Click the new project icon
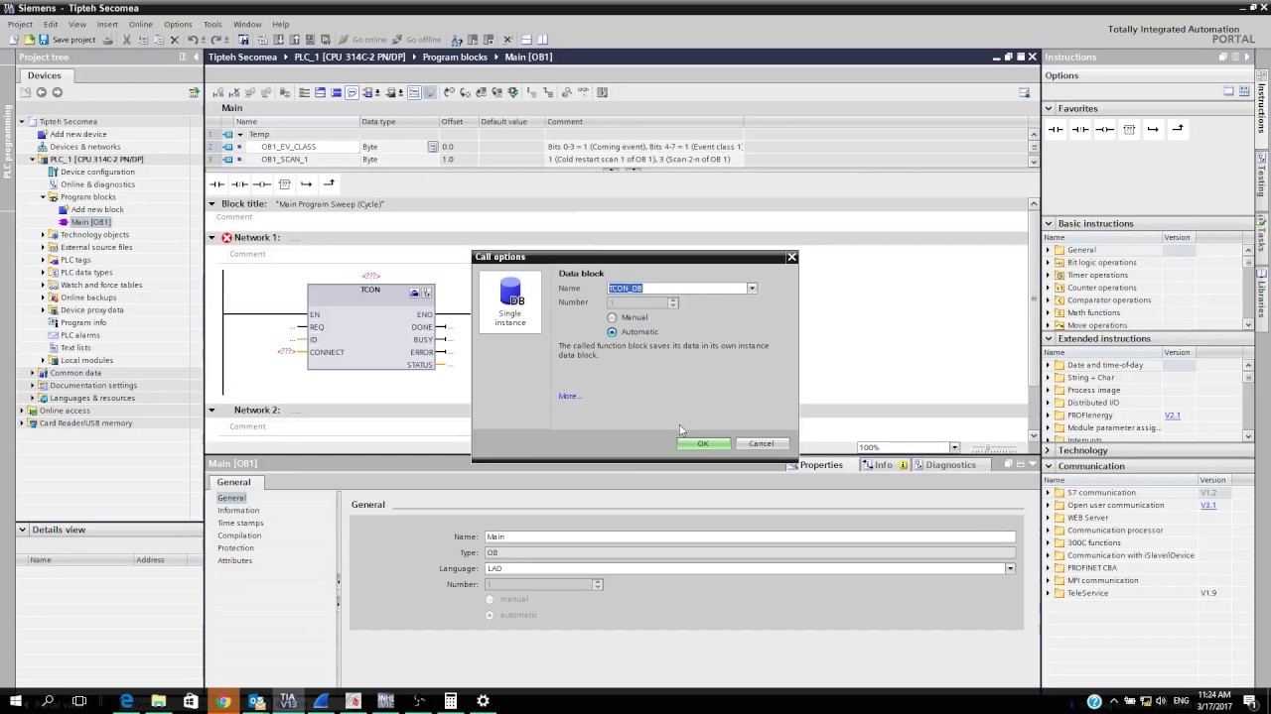The image size is (1271, 714). pos(14,40)
